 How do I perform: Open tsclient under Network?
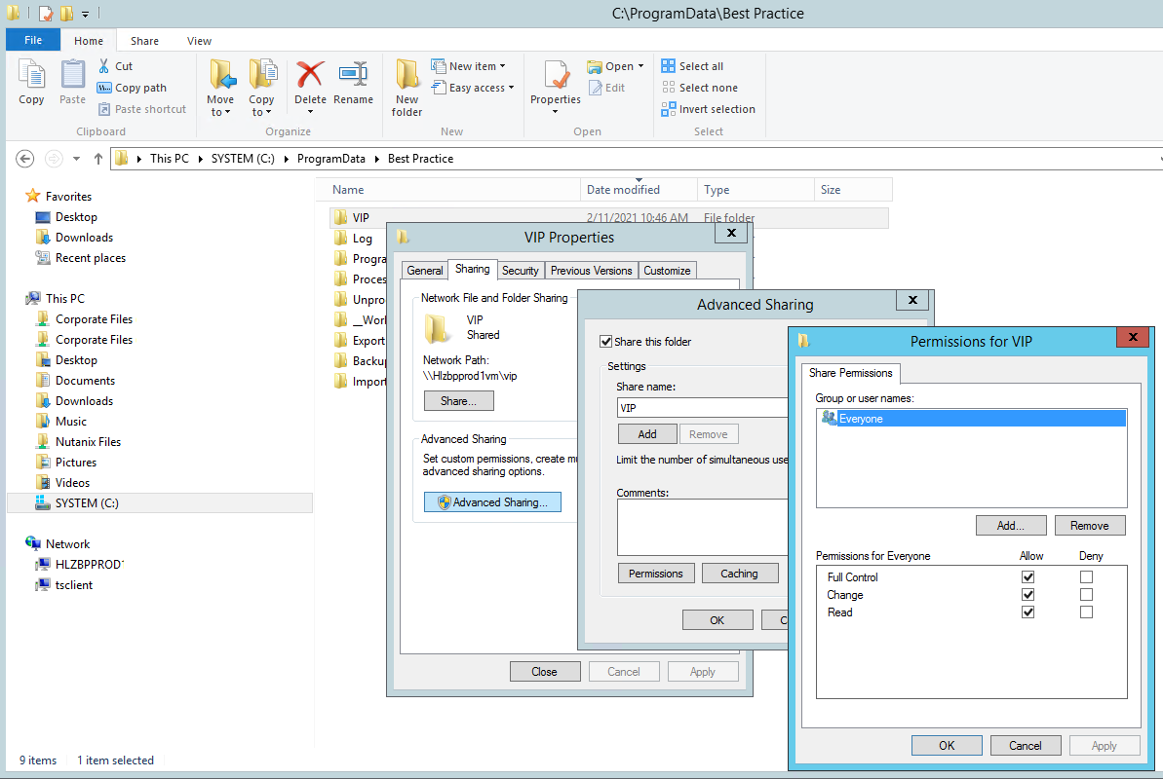(73, 585)
